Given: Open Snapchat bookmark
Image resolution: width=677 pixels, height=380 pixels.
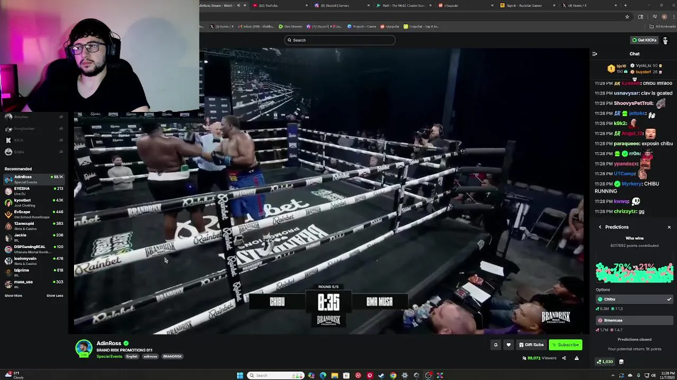Looking at the screenshot, I should (x=421, y=26).
